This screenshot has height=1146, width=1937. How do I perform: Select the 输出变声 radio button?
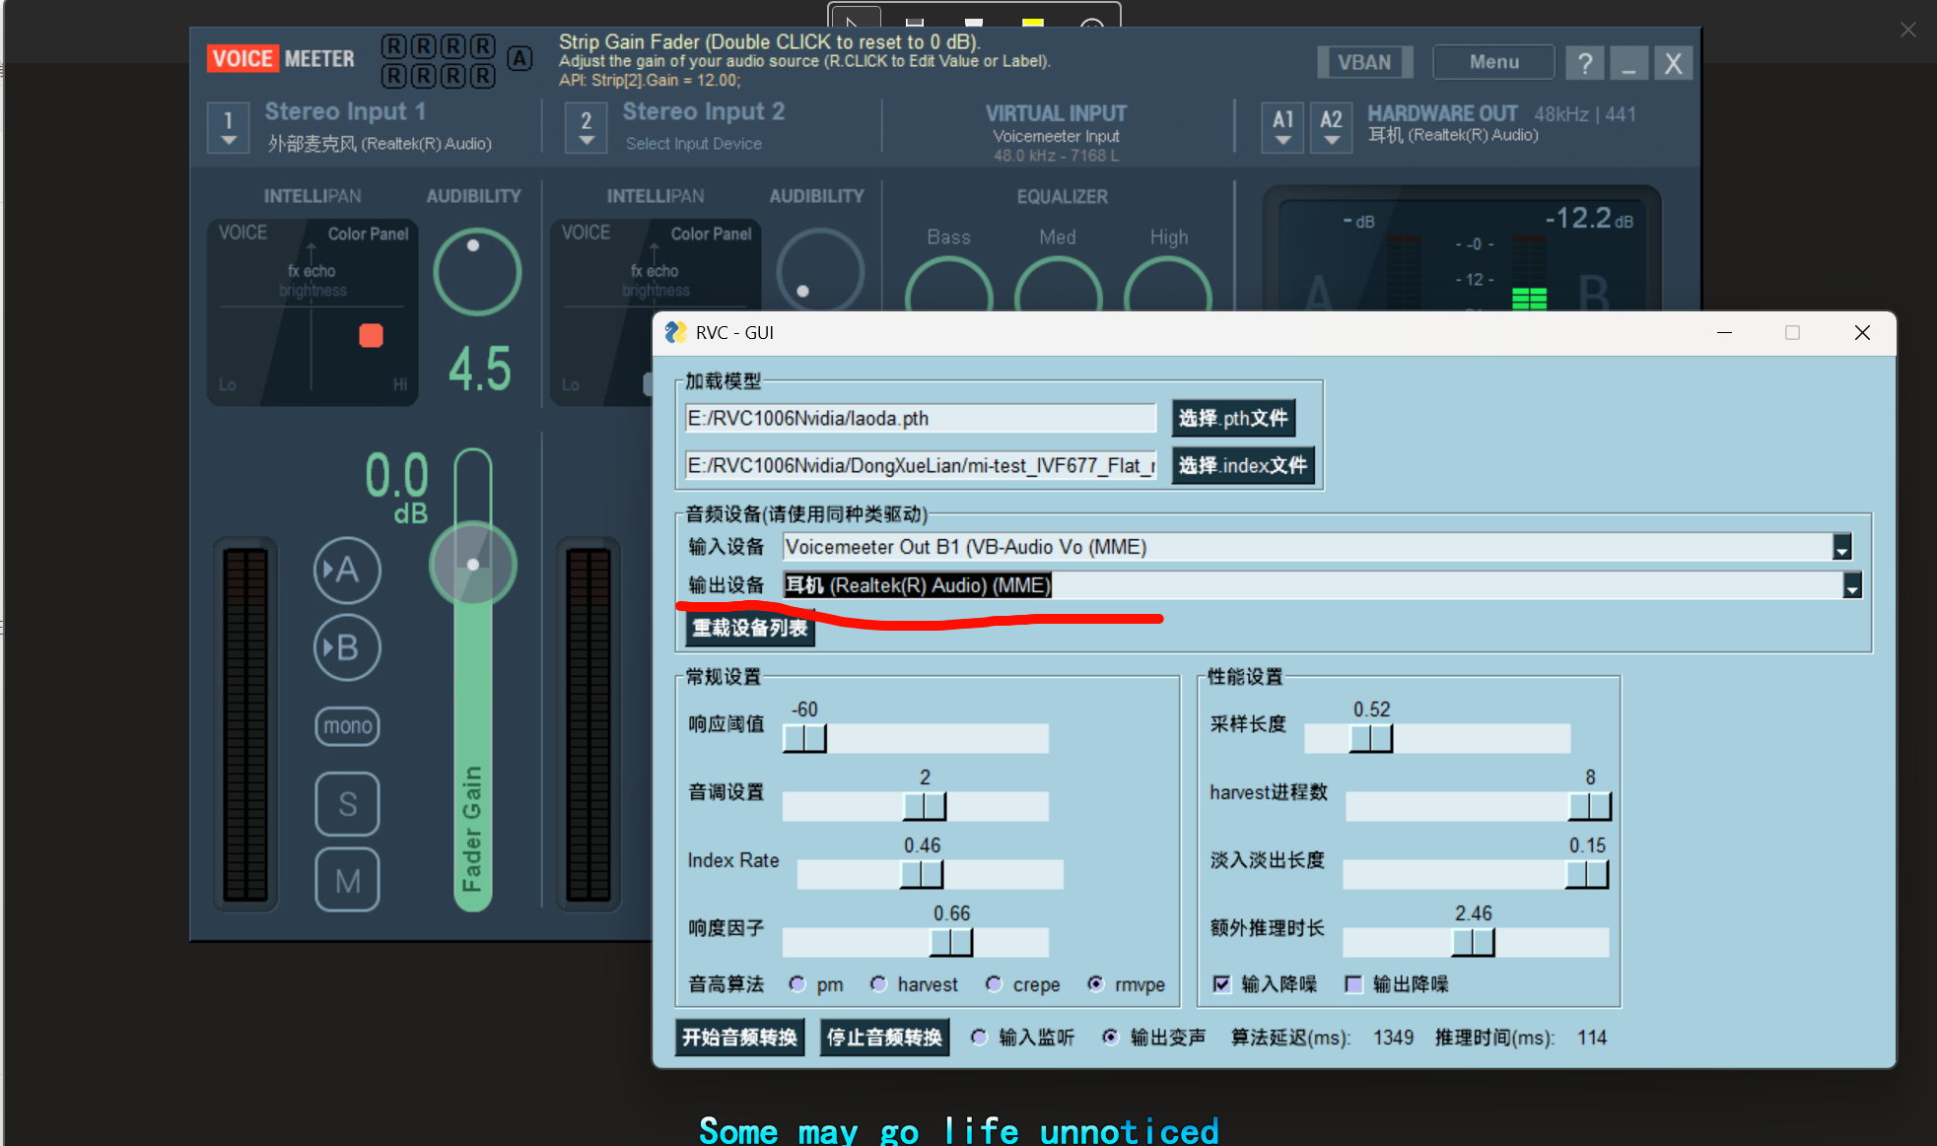click(1110, 1037)
